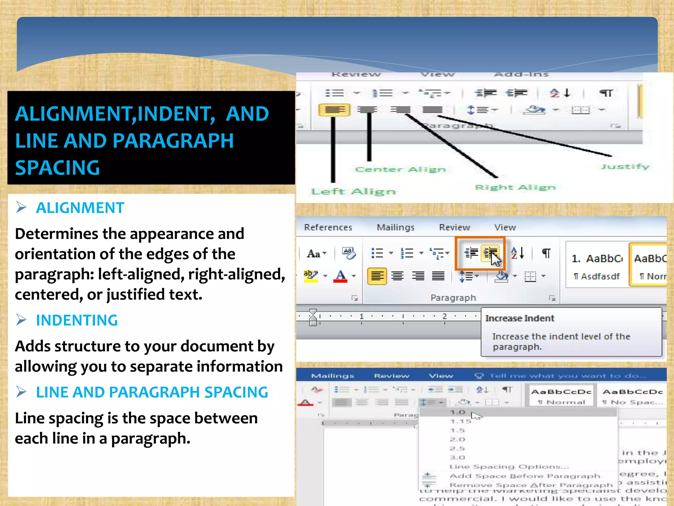Switch to the Mailings tab in middle ribbon

pos(396,227)
